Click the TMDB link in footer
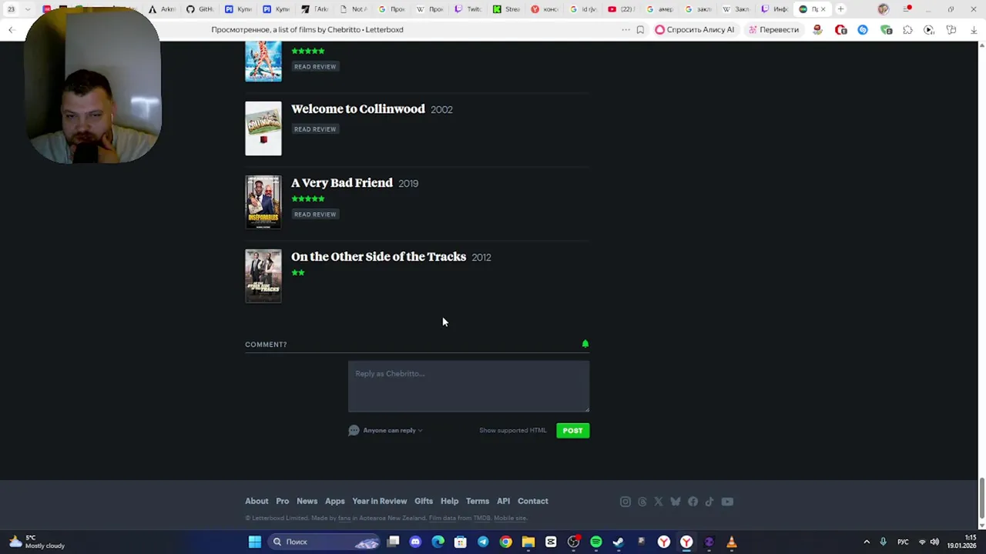 point(481,519)
